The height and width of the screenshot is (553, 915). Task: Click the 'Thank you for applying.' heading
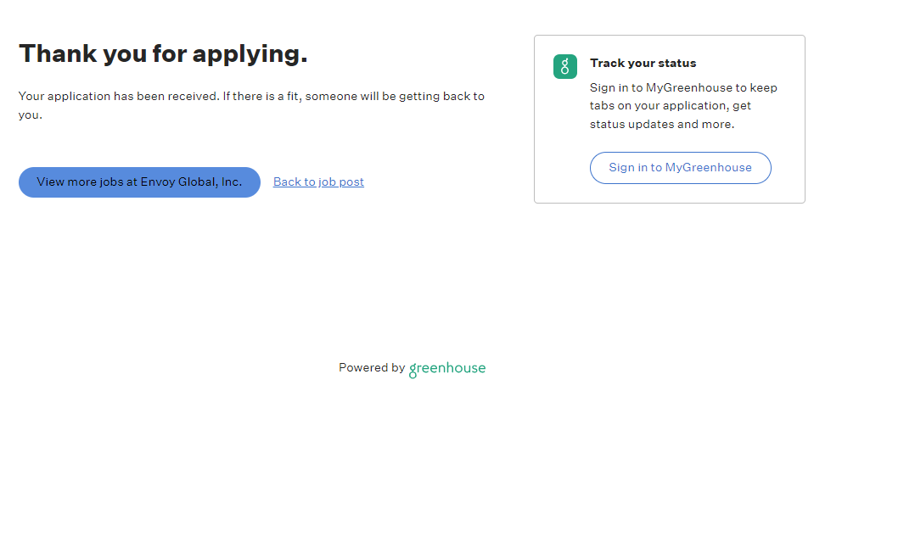coord(163,53)
